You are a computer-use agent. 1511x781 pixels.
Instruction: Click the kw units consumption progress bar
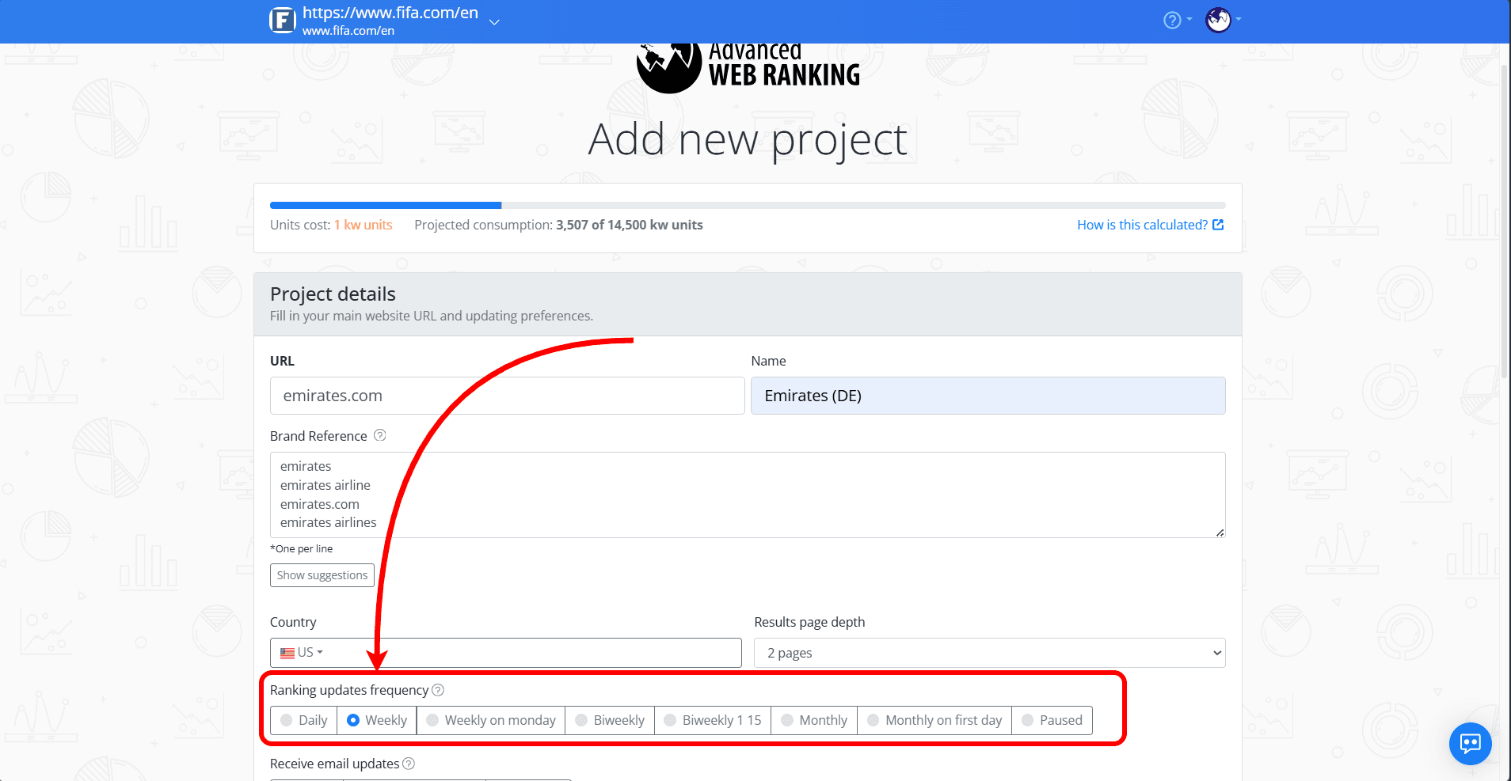pyautogui.click(x=748, y=206)
